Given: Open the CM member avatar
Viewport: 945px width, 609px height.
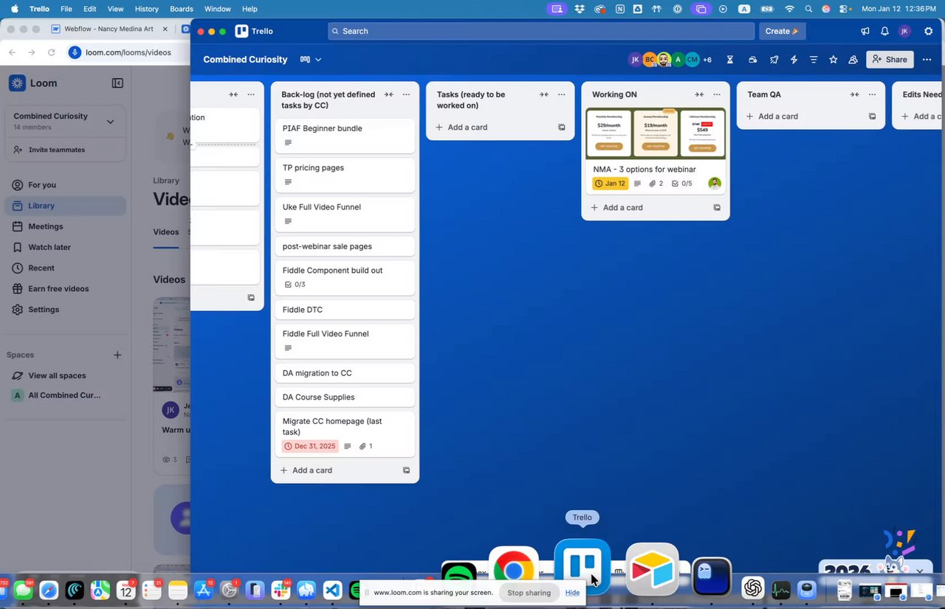Looking at the screenshot, I should tap(692, 60).
